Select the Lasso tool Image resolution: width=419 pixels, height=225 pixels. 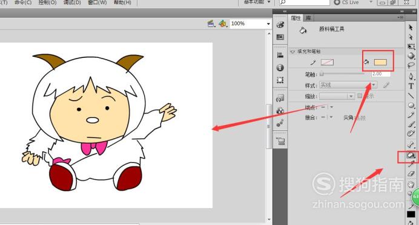coord(411,65)
